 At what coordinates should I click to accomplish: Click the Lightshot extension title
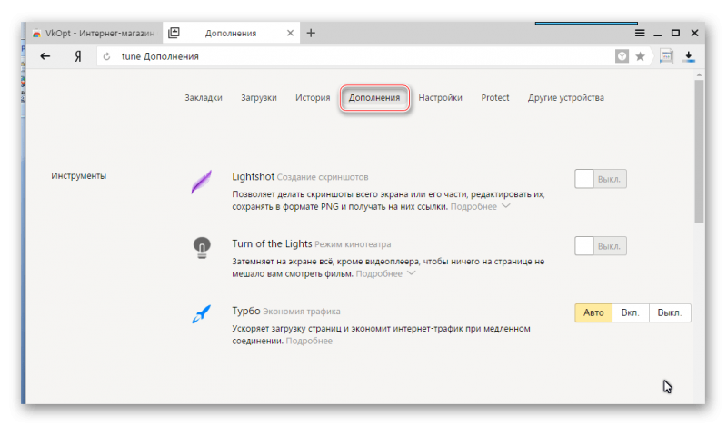(254, 176)
